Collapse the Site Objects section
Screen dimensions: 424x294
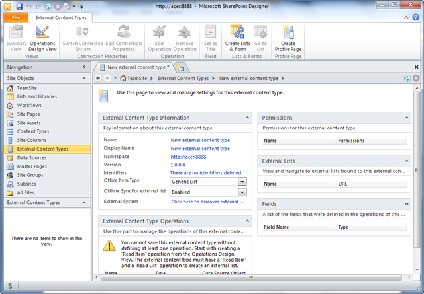pyautogui.click(x=84, y=78)
